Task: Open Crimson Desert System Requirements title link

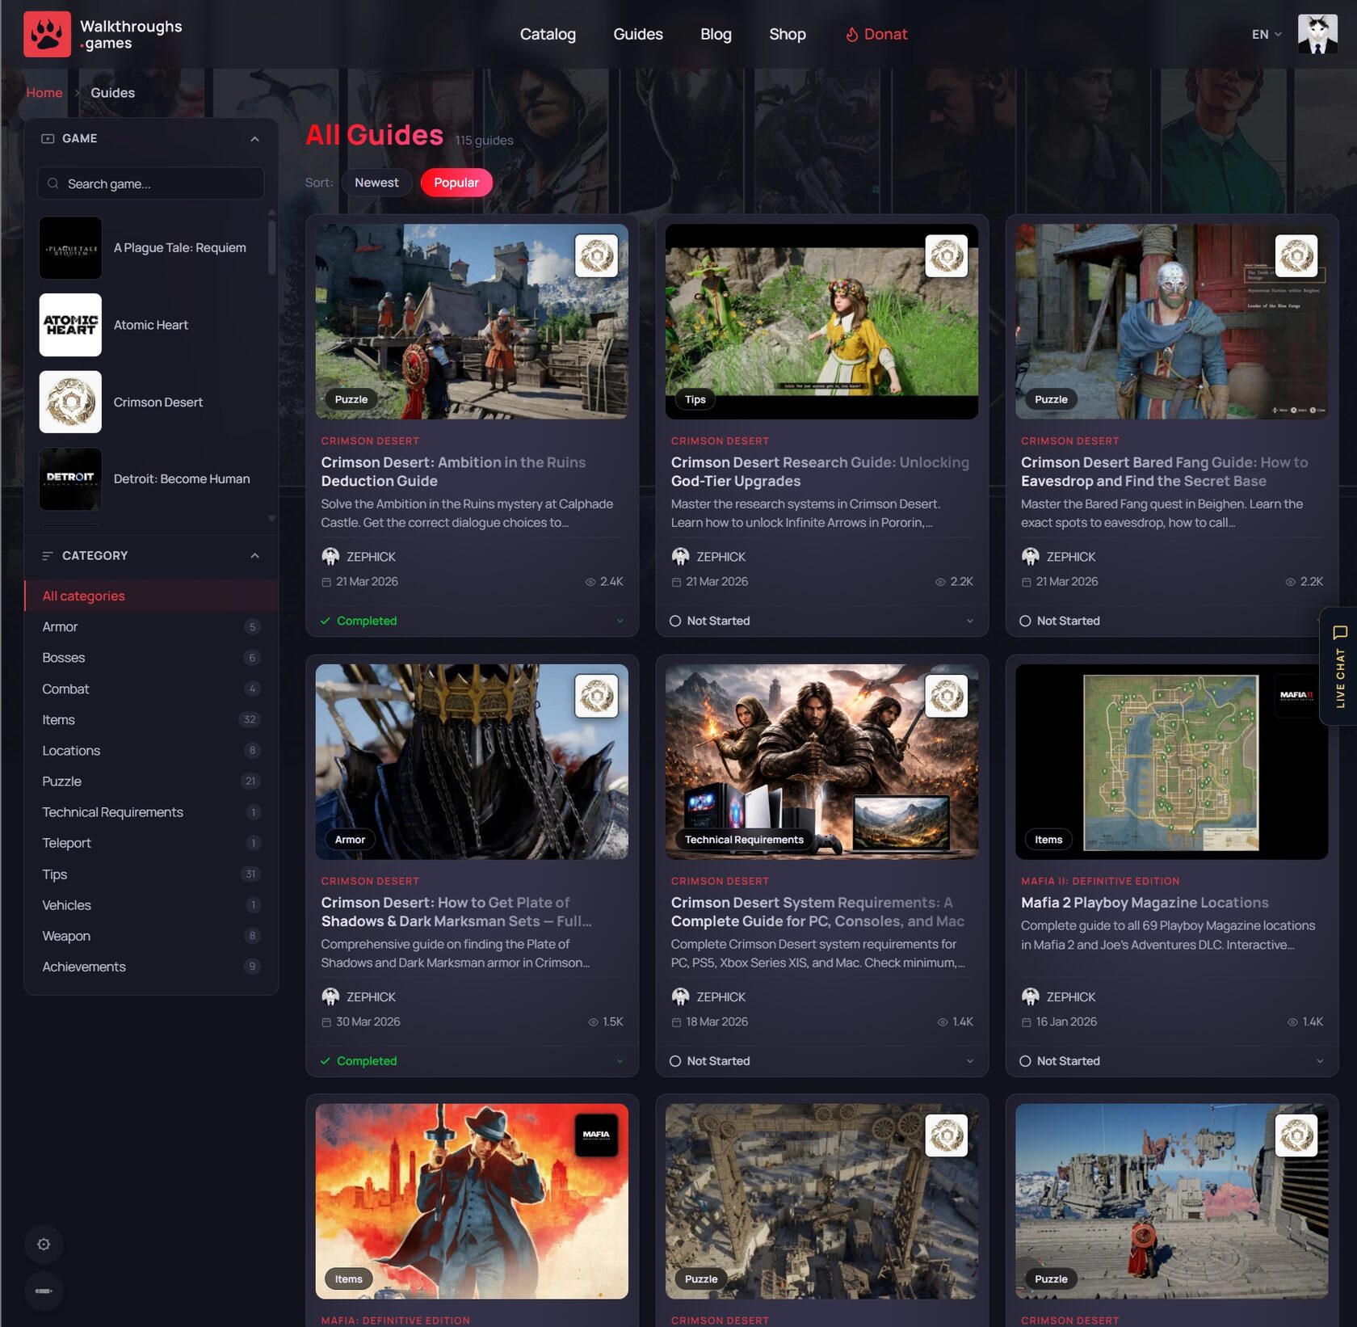Action: 817,912
